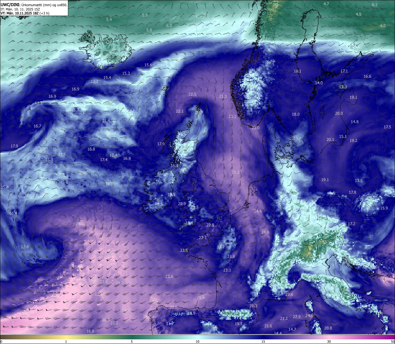This screenshot has height=344, width=395.
Task: Click the 18.8 value label
Action: tap(90, 331)
